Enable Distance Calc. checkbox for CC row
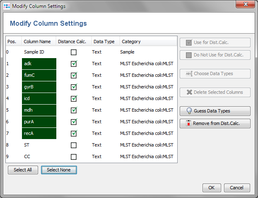 74,157
